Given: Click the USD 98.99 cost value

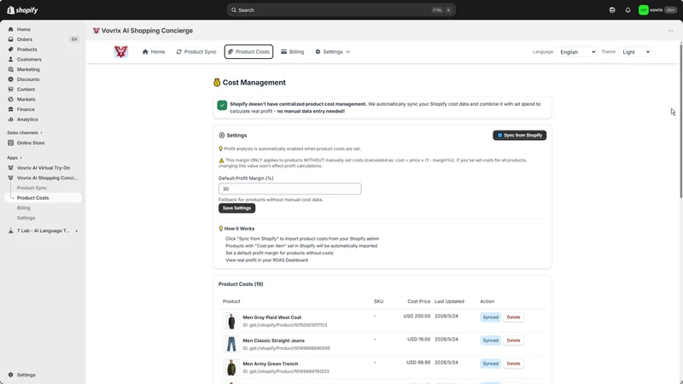Looking at the screenshot, I should coord(418,362).
